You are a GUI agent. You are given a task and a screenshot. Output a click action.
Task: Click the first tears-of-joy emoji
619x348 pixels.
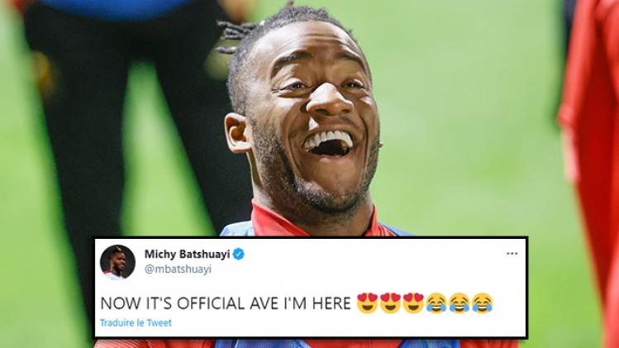436,303
